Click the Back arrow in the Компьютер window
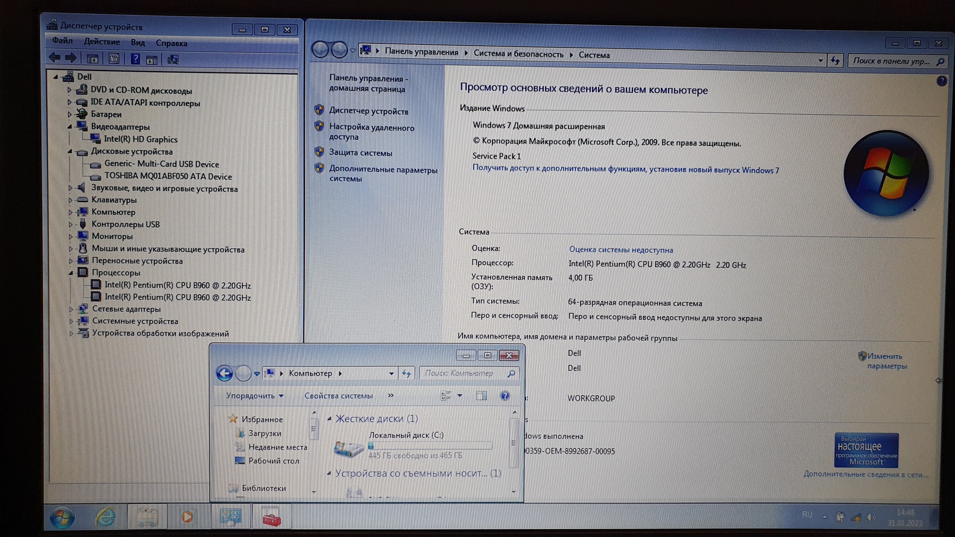Image resolution: width=955 pixels, height=537 pixels. point(224,373)
